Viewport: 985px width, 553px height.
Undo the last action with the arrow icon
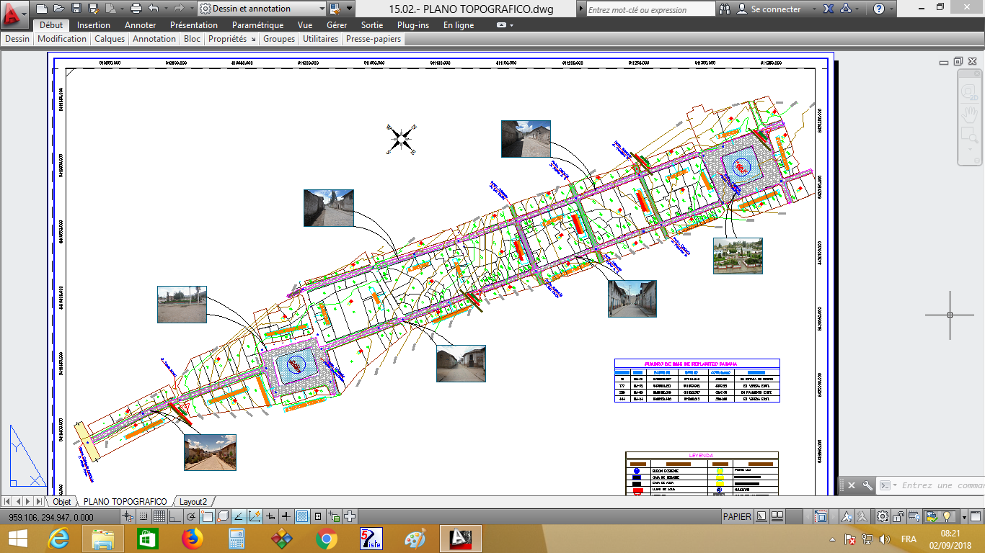154,9
